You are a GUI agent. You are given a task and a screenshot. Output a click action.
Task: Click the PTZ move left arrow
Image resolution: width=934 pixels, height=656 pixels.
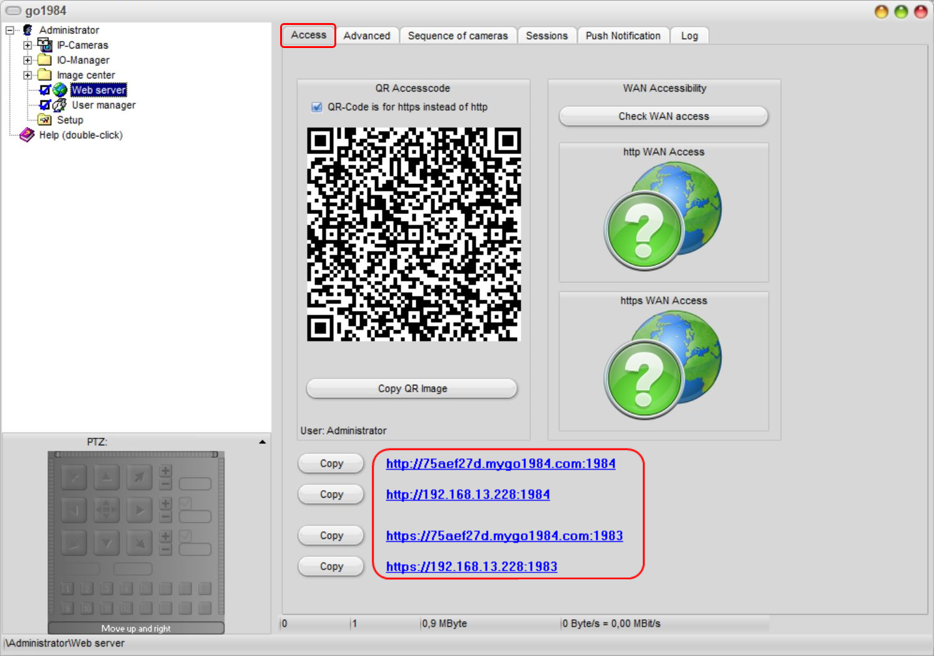pos(74,510)
